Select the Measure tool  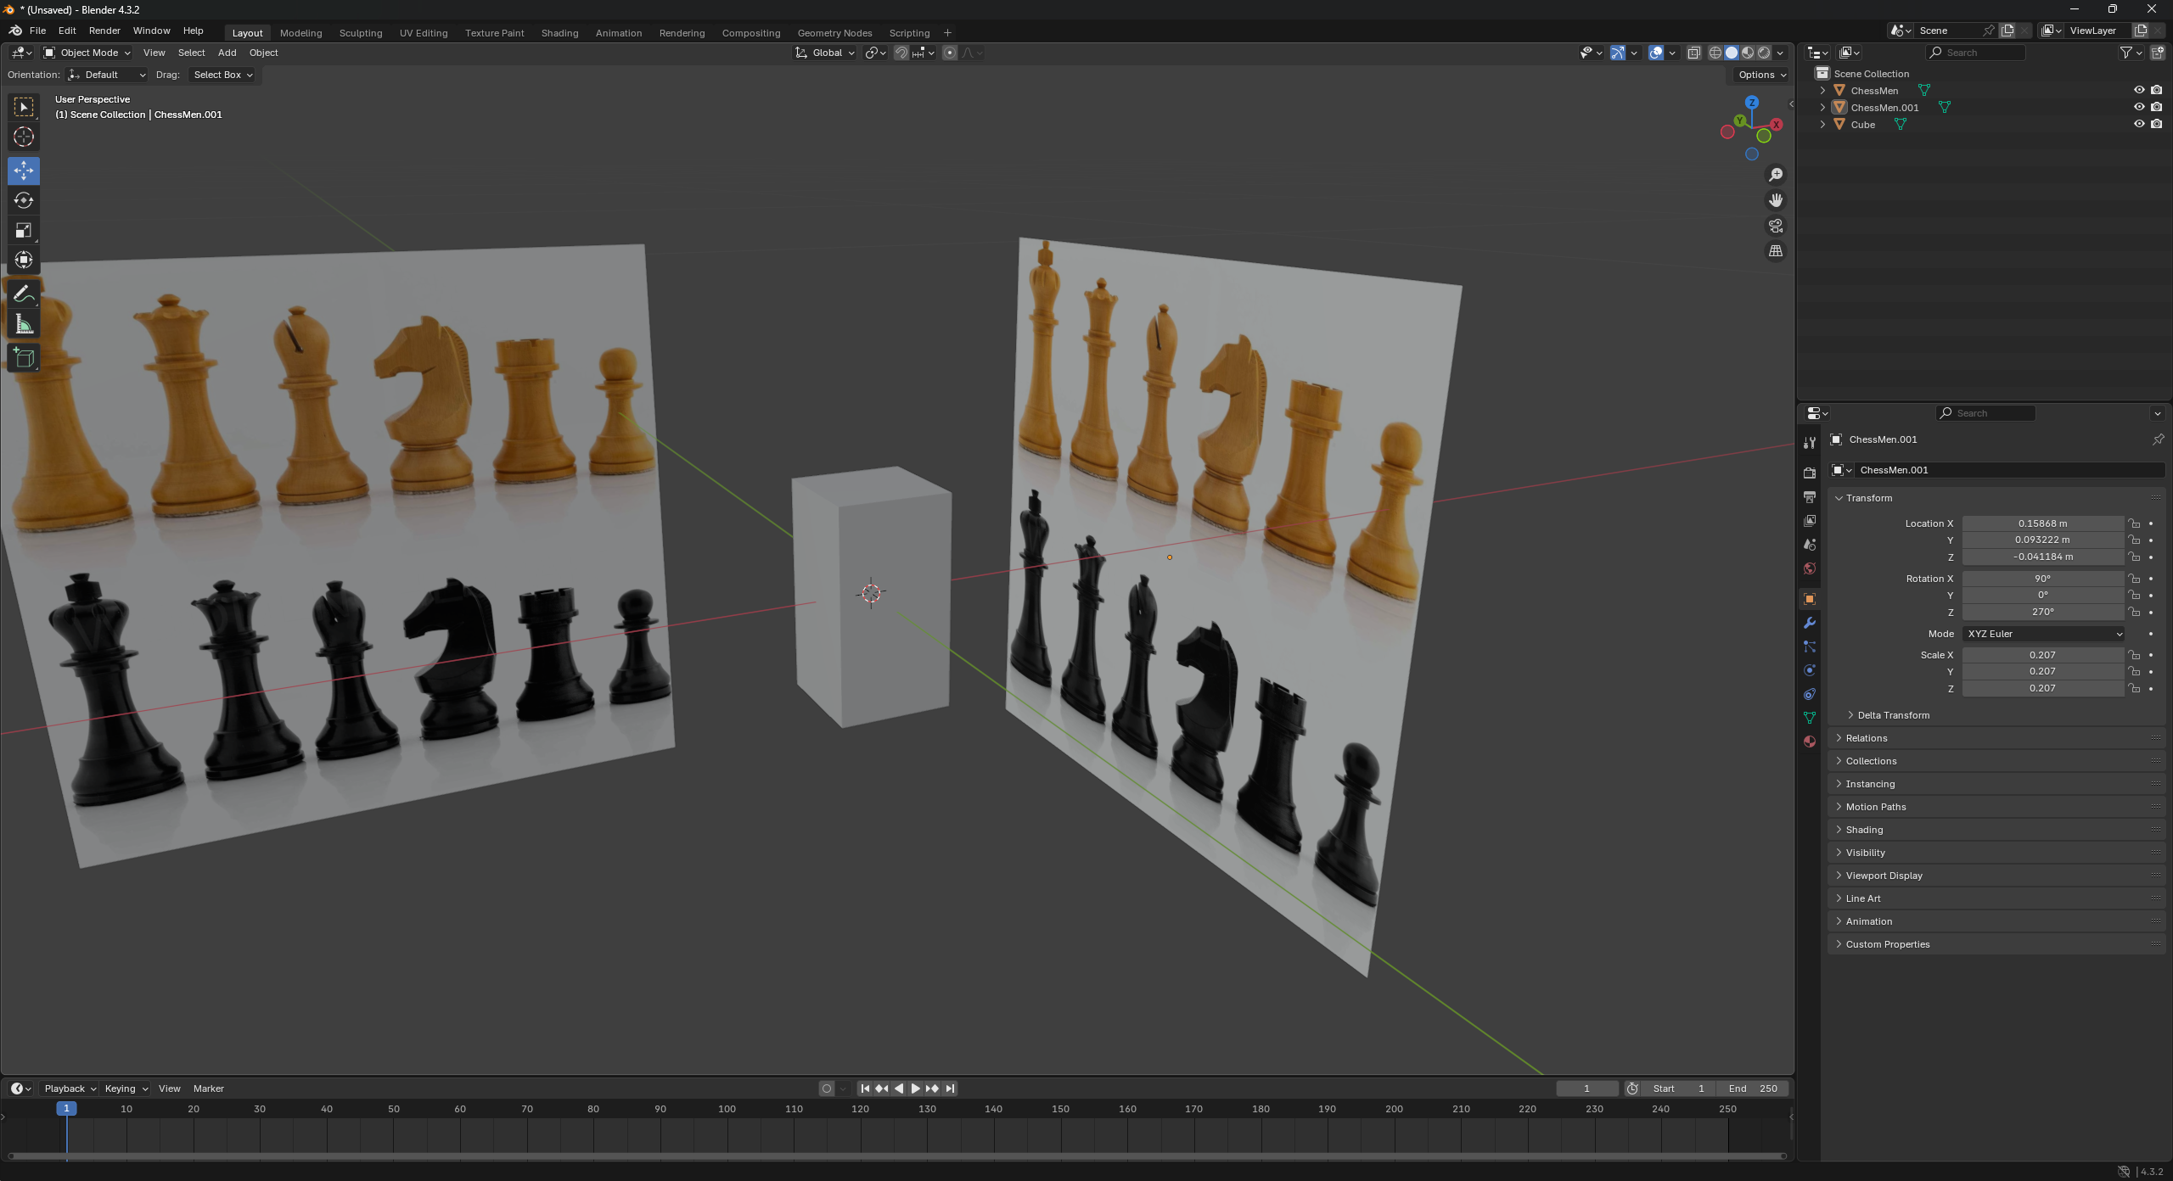[24, 324]
